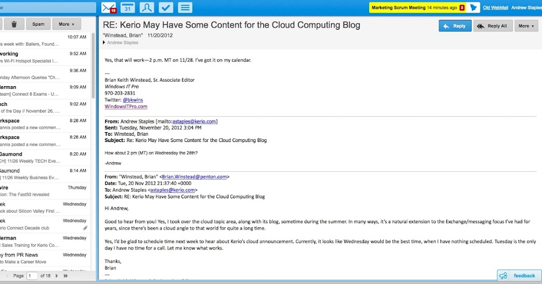The height and width of the screenshot is (284, 542).
Task: Open the More dropdown next to Spam
Action: click(66, 24)
